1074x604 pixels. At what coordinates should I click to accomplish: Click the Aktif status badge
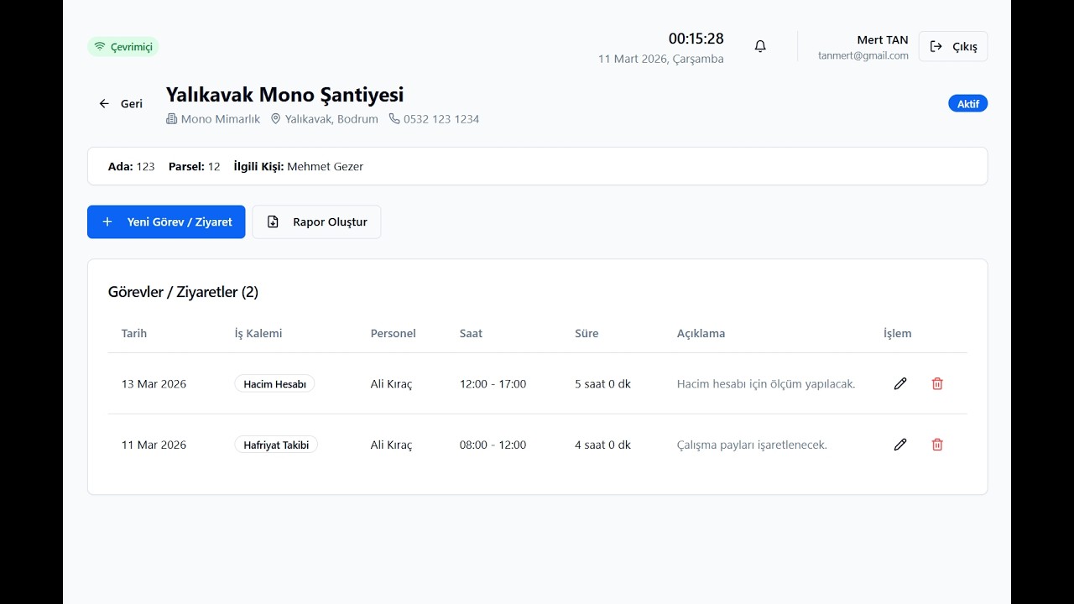(968, 104)
